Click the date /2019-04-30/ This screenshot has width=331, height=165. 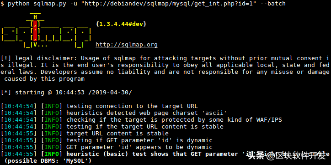pos(110,93)
